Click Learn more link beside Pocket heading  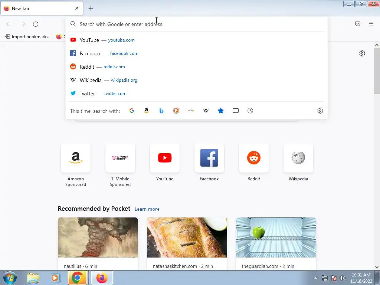pyautogui.click(x=147, y=209)
